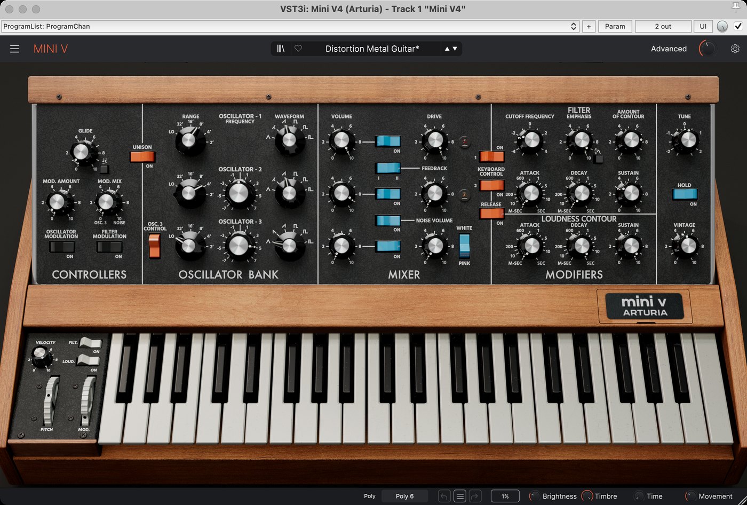This screenshot has width=747, height=505.
Task: Open the settings gear icon
Action: (x=735, y=49)
